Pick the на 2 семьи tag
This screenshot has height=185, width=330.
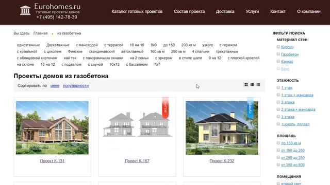pos(139,58)
